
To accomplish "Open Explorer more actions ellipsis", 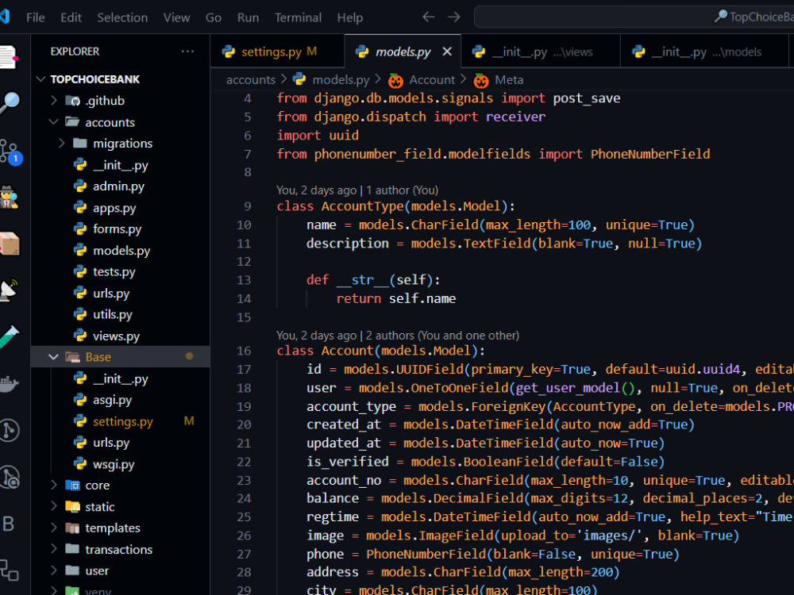I will (x=187, y=51).
